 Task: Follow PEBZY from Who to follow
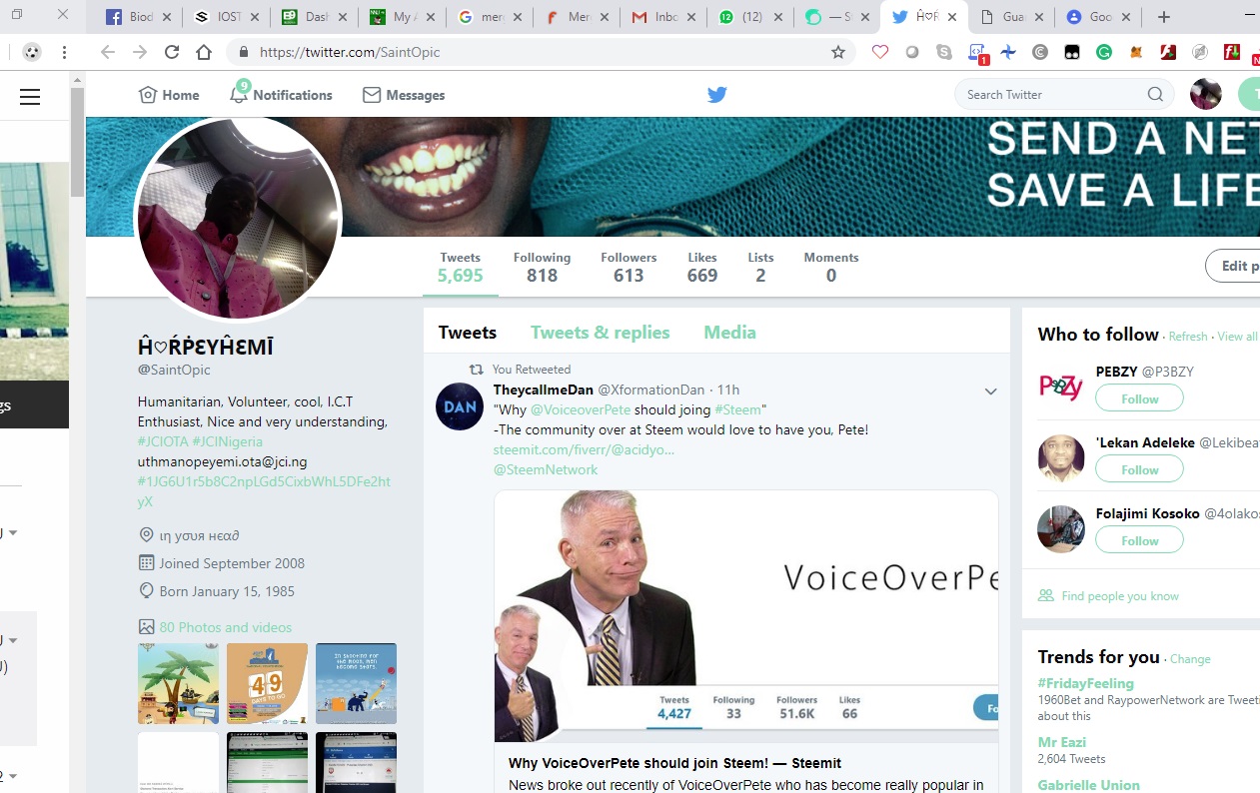point(1139,397)
